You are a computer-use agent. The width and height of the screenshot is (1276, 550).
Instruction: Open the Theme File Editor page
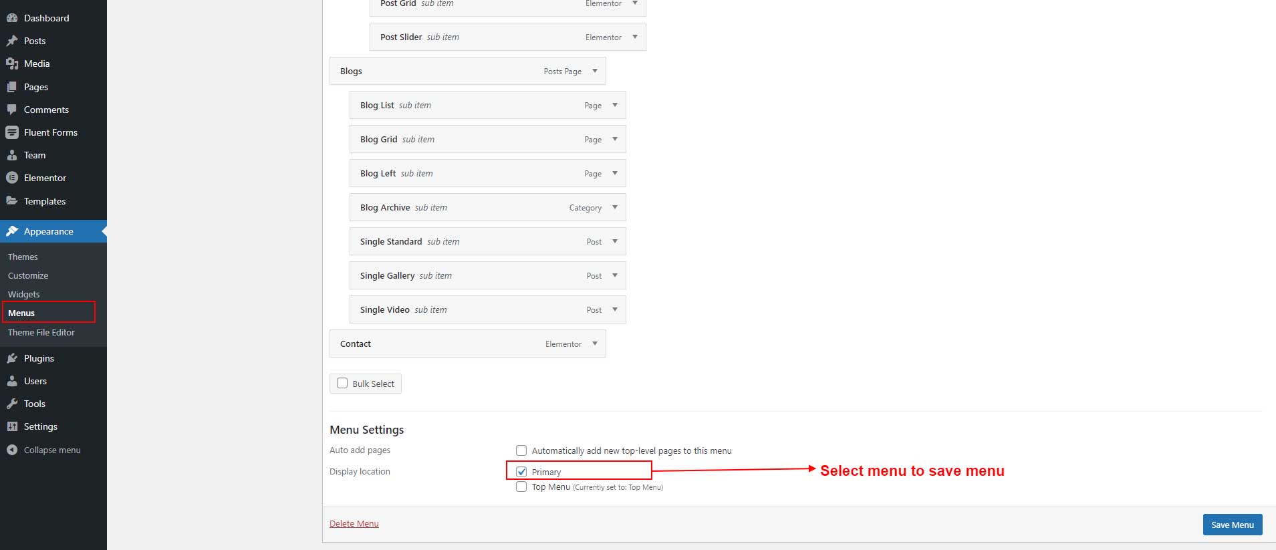pos(41,332)
